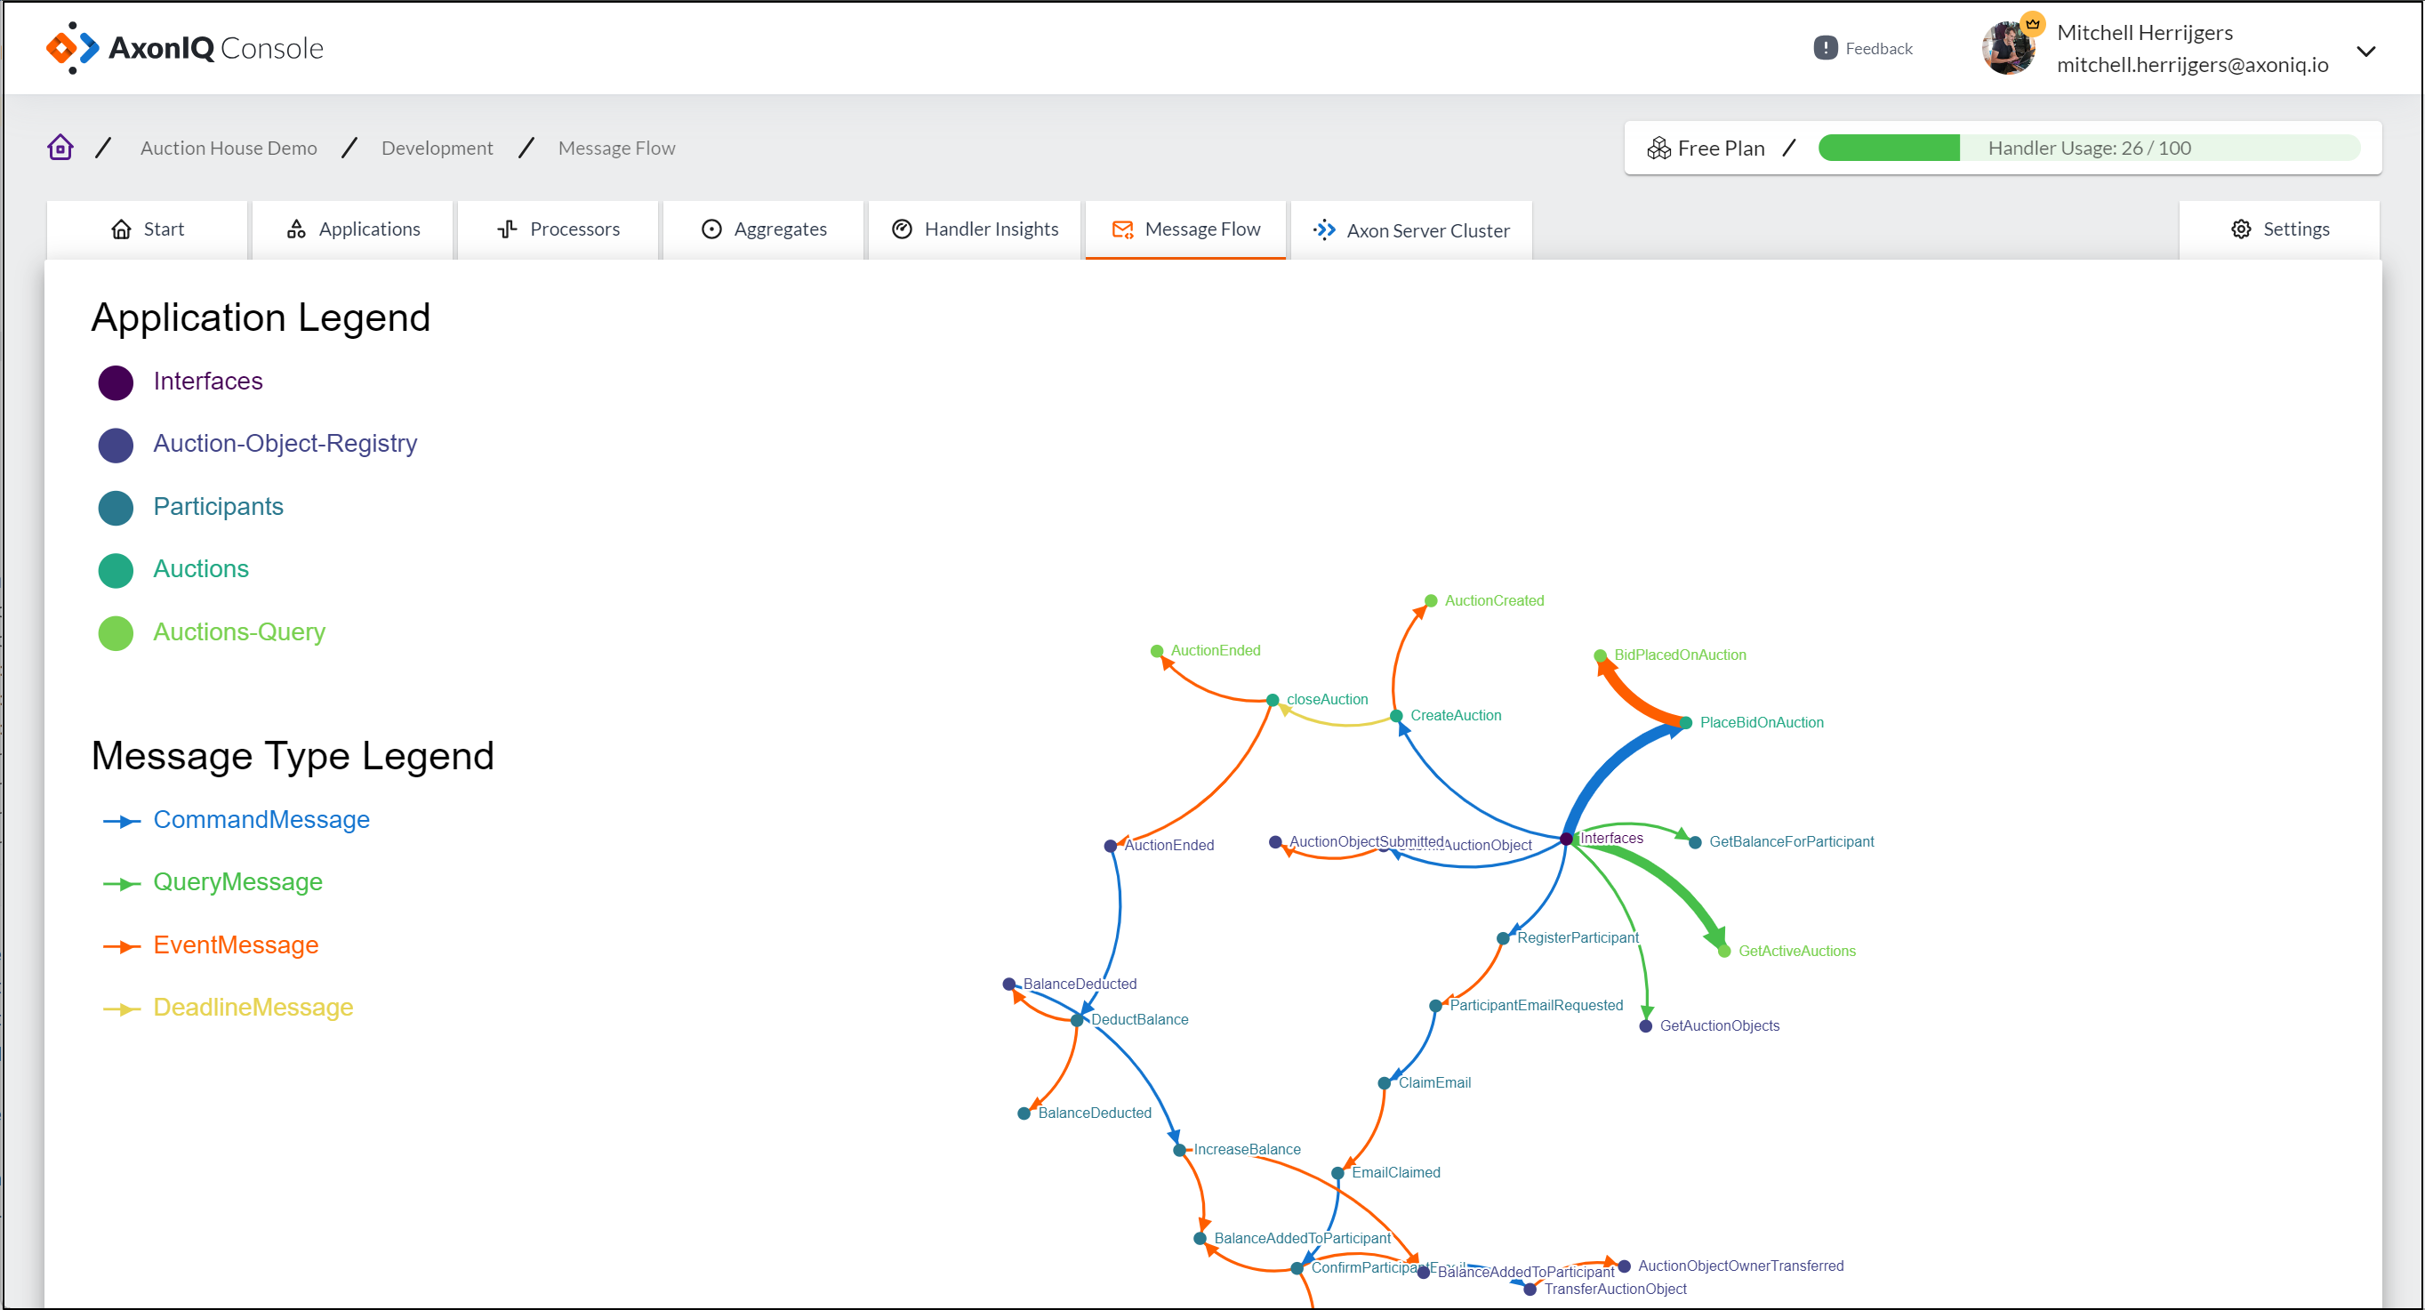Click the AxonIQ Console logo icon
2425x1310 pixels.
(73, 48)
